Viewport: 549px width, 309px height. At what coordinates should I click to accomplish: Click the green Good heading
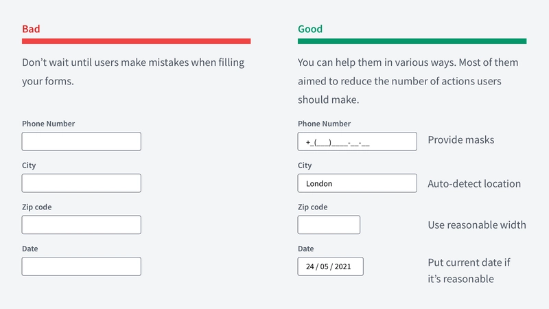click(310, 29)
